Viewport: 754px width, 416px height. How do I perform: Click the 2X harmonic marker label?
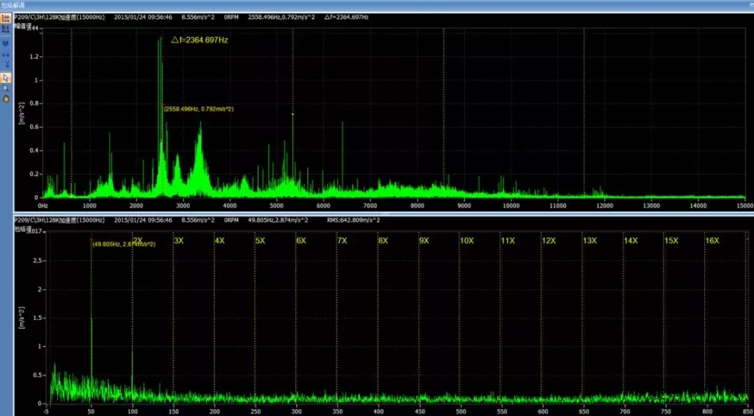(138, 240)
